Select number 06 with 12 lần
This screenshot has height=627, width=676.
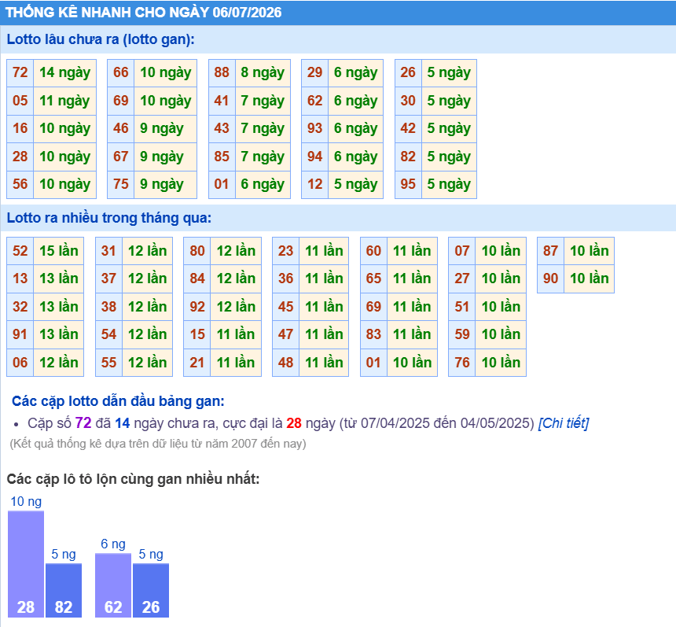click(x=20, y=363)
